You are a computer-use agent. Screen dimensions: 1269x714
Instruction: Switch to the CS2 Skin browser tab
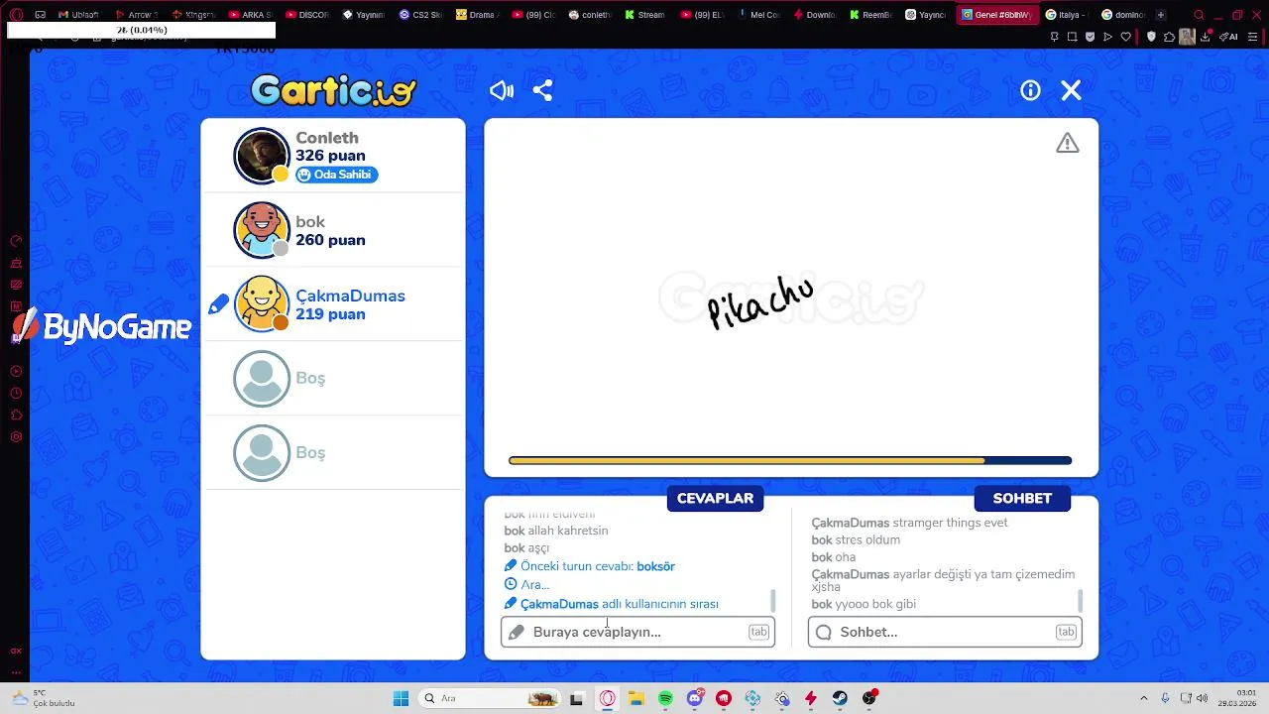(x=421, y=15)
